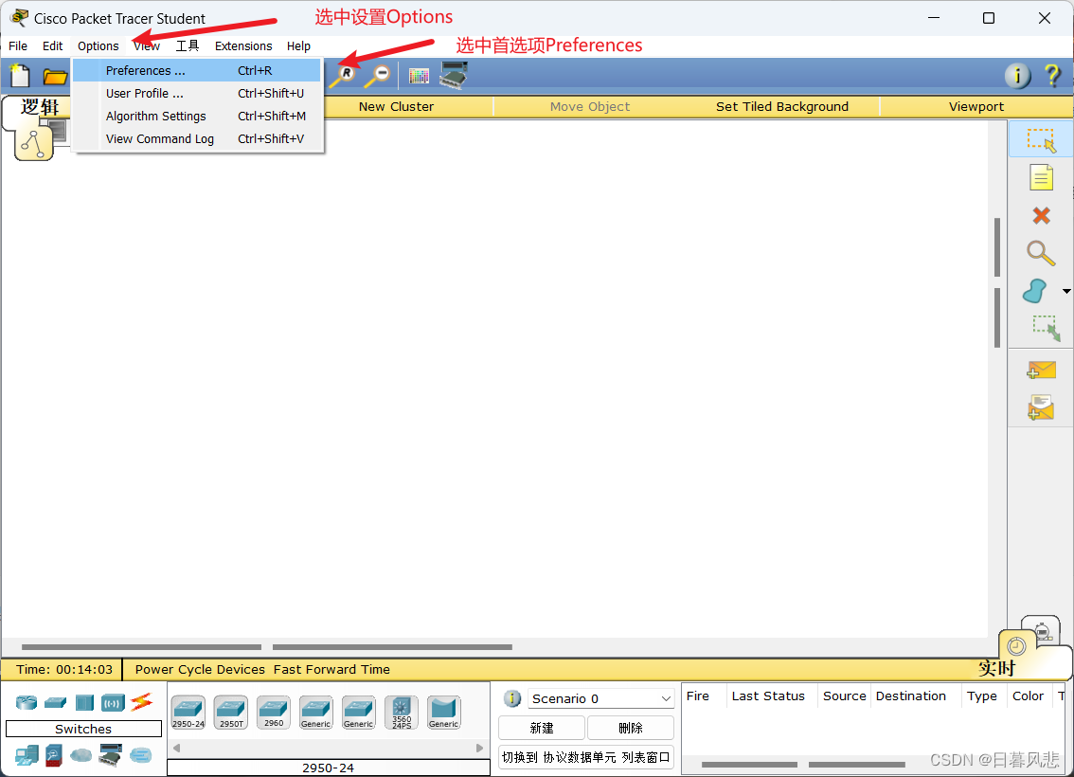Click the Last Status column header
The width and height of the screenshot is (1074, 777).
[x=768, y=696]
